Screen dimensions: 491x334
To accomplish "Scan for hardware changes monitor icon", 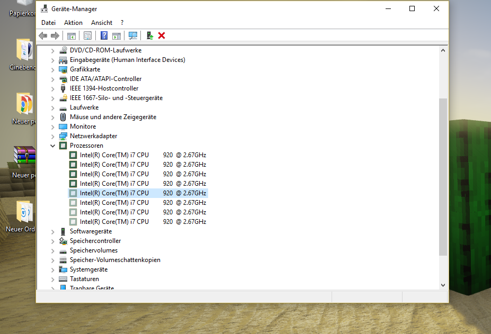I will 133,35.
